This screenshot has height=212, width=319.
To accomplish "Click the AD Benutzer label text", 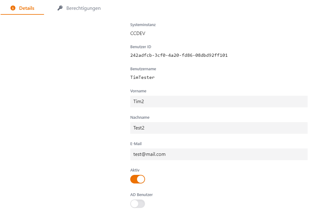I will coord(141,195).
